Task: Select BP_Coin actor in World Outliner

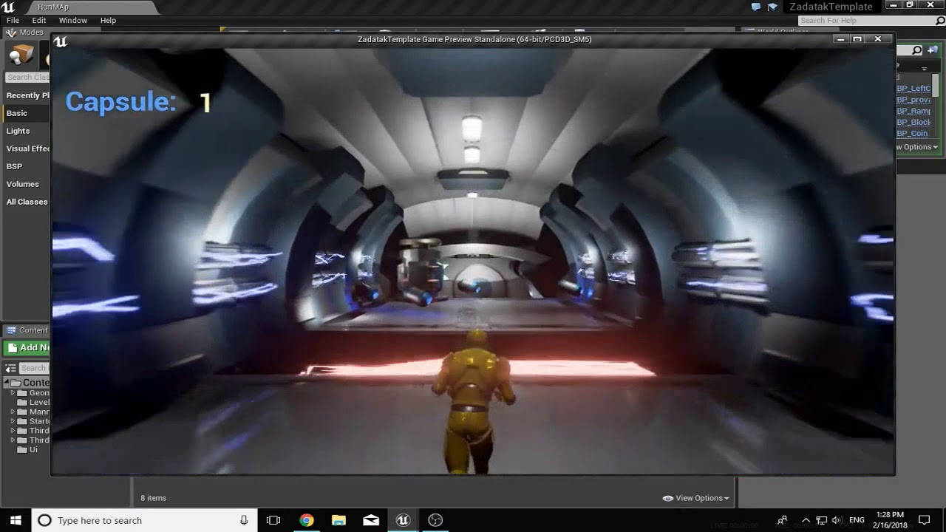Action: (x=912, y=133)
